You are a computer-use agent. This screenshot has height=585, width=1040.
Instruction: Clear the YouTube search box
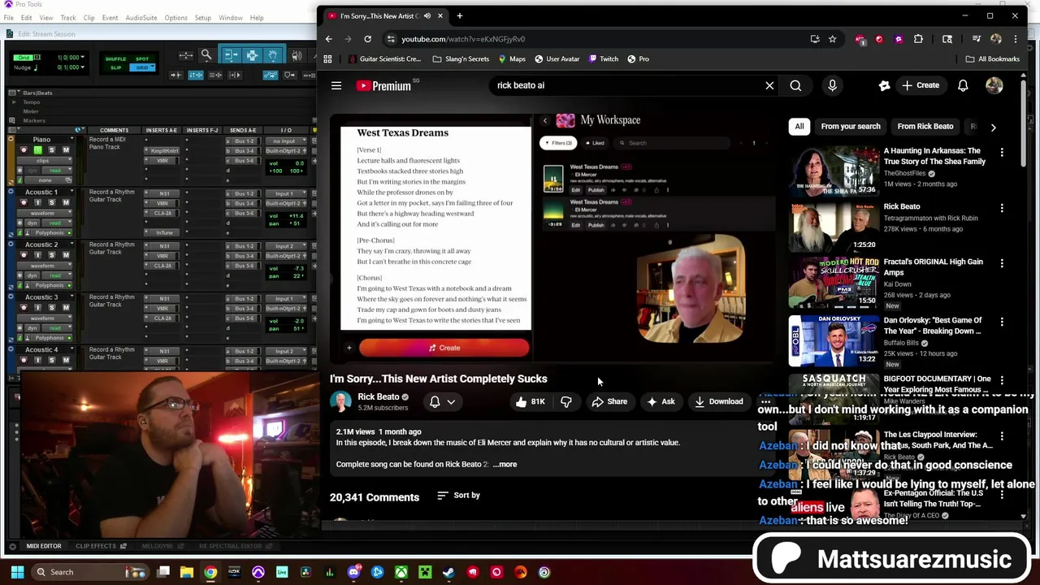coord(769,85)
